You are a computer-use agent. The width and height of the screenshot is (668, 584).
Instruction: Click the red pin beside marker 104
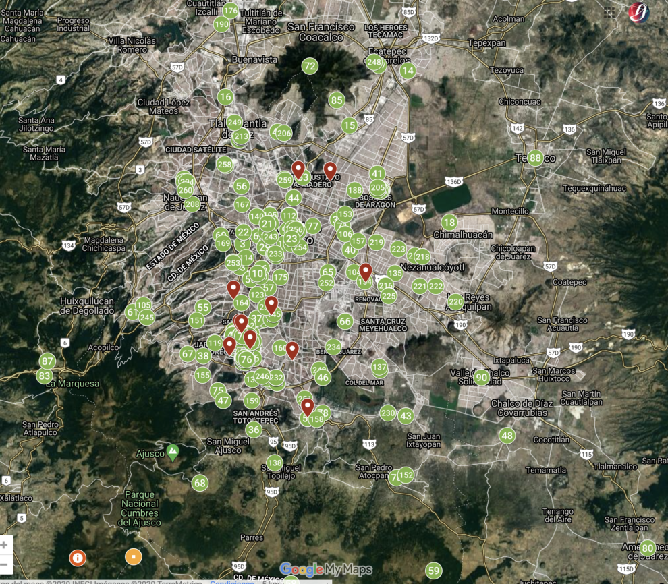[366, 271]
